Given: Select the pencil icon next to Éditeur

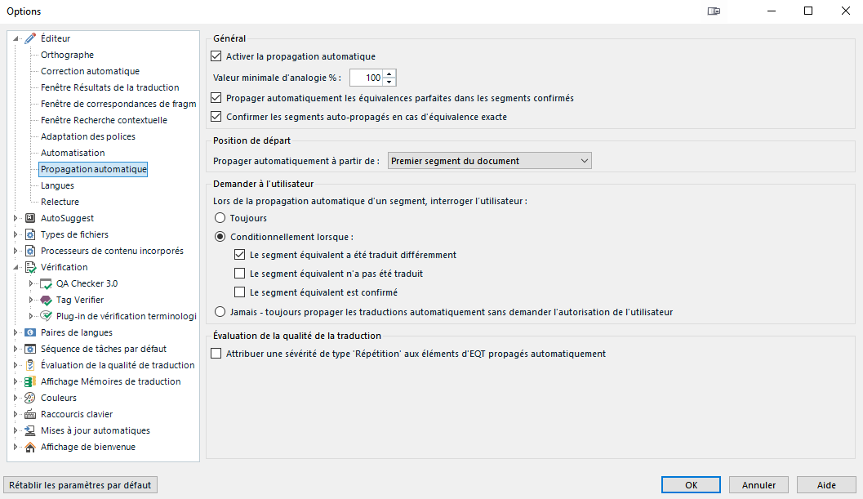Looking at the screenshot, I should 29,38.
